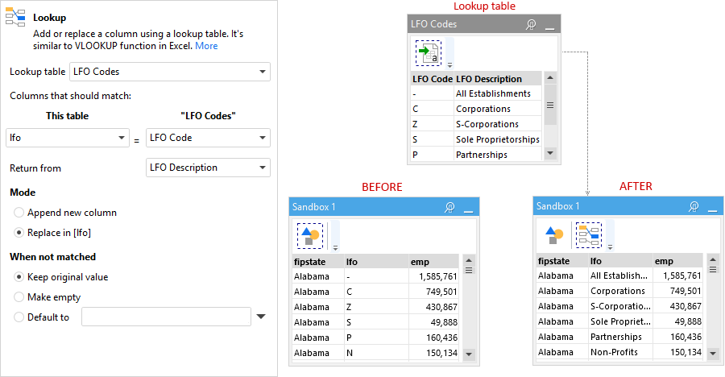This screenshot has height=377, width=725.
Task: Click the import file icon in LFO Codes
Action: pos(429,52)
